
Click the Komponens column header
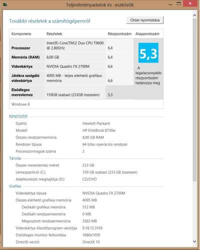[21, 34]
